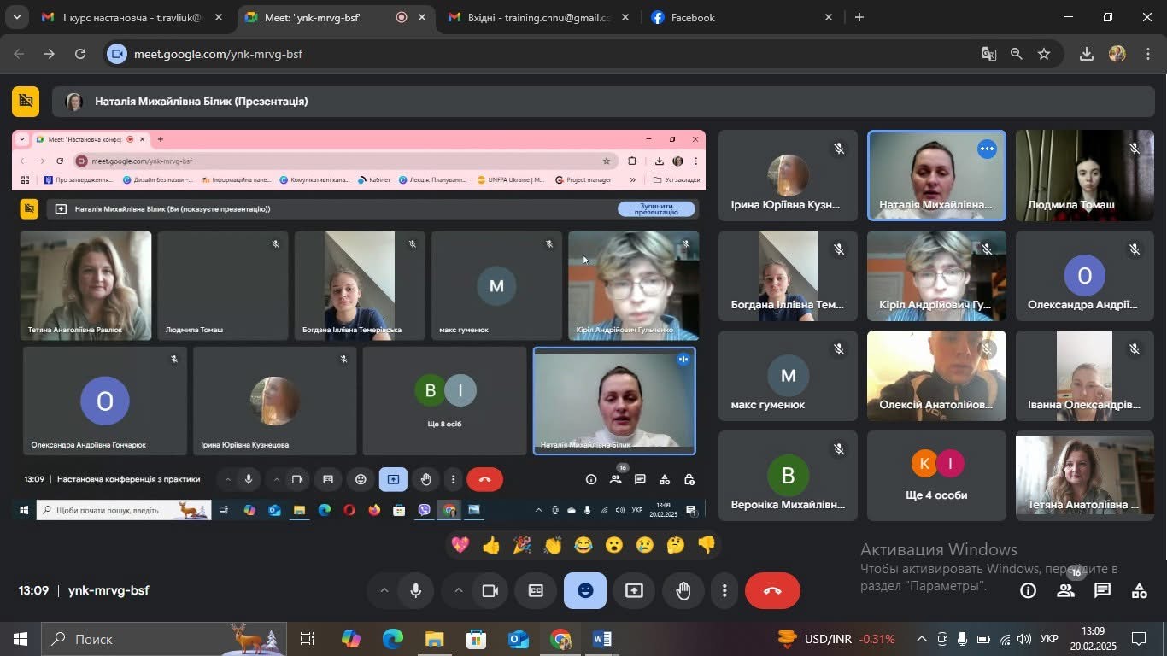Open meeting details info icon
Viewport: 1167px width, 656px height.
point(1029,590)
